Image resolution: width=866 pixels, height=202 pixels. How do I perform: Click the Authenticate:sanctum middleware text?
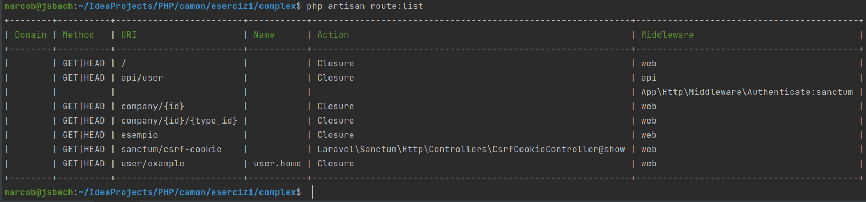click(800, 92)
